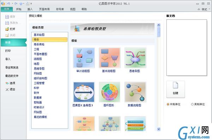Click the 打开 open folder icon
This screenshot has height=140, width=212.
[x=7, y=29]
